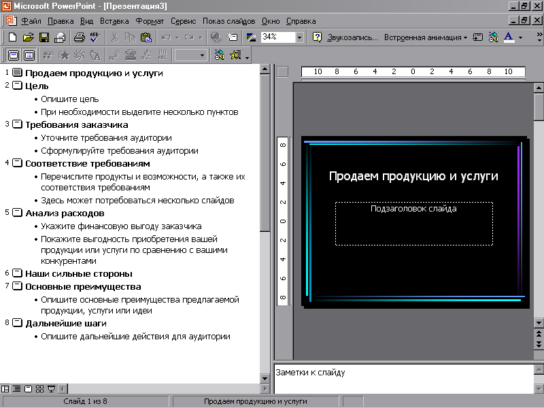Open a file with the Open folder icon
This screenshot has height=408, width=544.
tap(28, 37)
